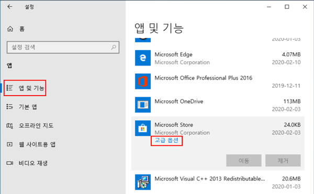Click the 제거 button

pyautogui.click(x=283, y=161)
